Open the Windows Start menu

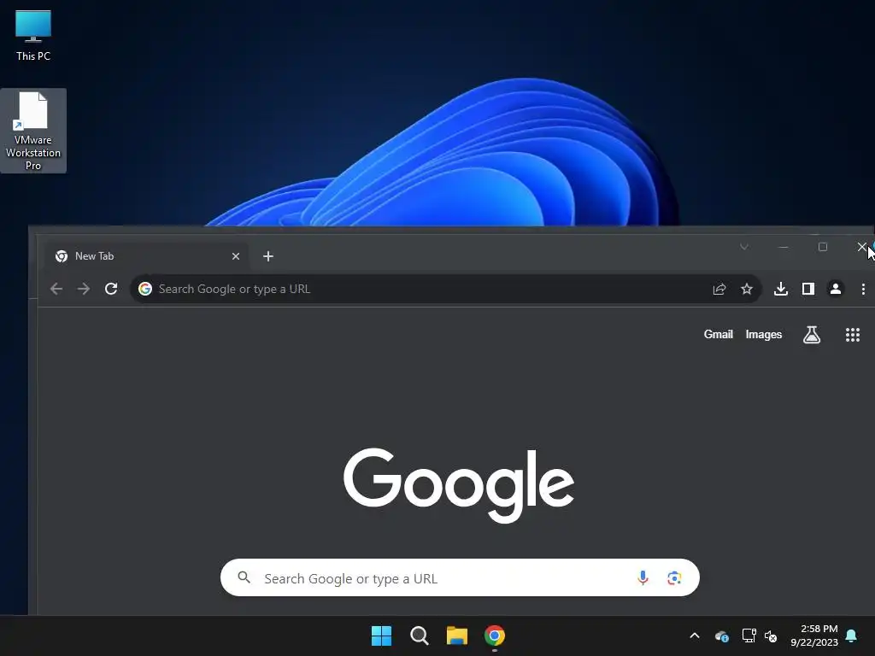[382, 635]
